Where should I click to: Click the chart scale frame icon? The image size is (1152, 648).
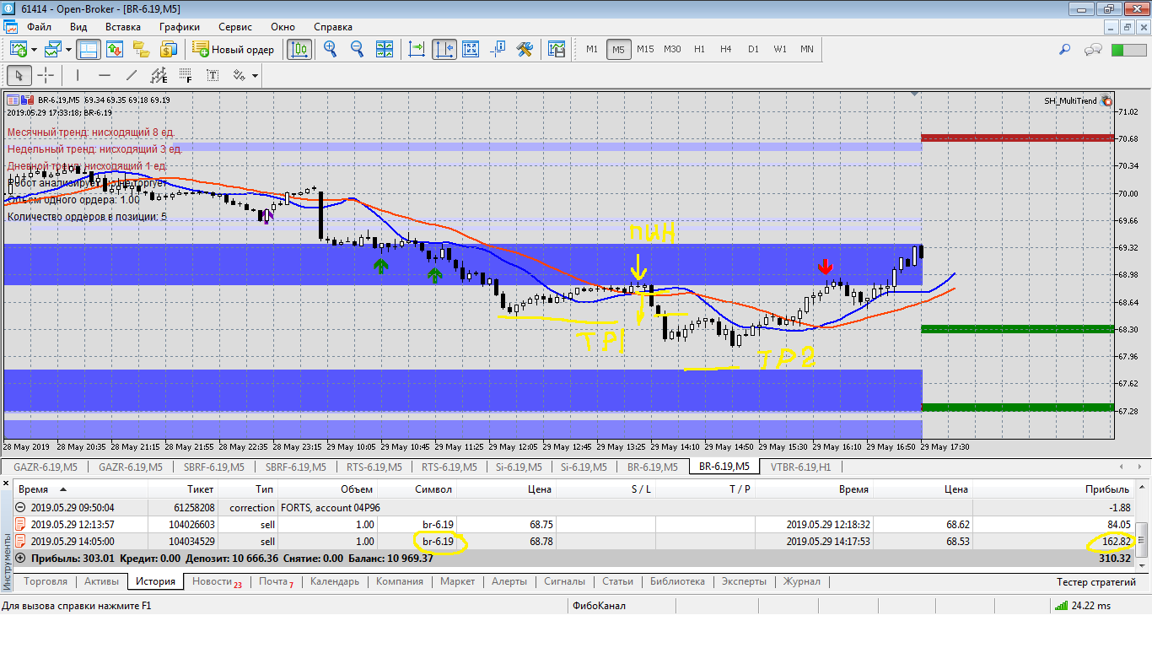[471, 49]
